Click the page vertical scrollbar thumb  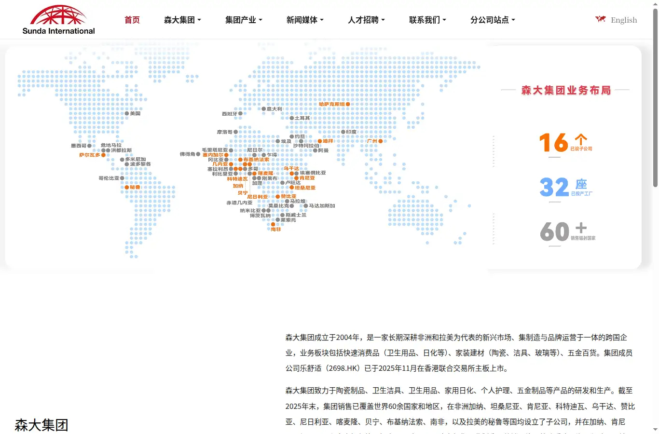pyautogui.click(x=655, y=98)
